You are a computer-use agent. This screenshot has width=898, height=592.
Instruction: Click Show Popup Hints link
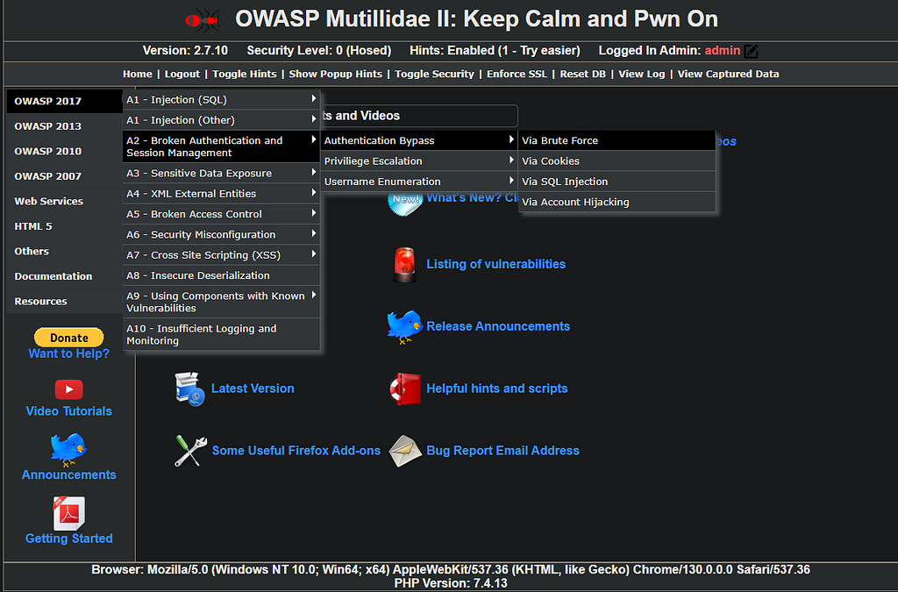[x=336, y=74]
